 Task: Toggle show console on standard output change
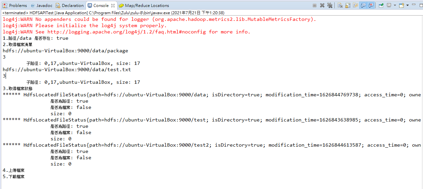click(x=363, y=5)
